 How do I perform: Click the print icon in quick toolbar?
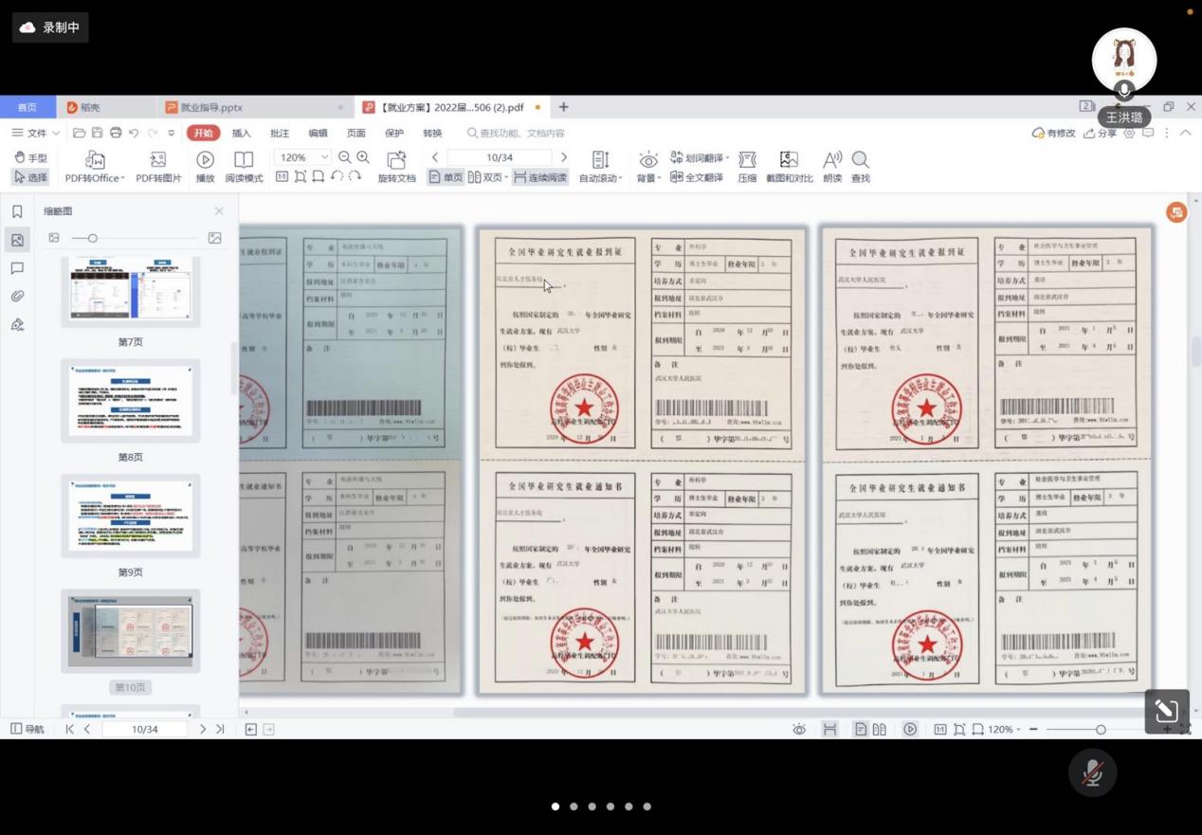tap(116, 133)
